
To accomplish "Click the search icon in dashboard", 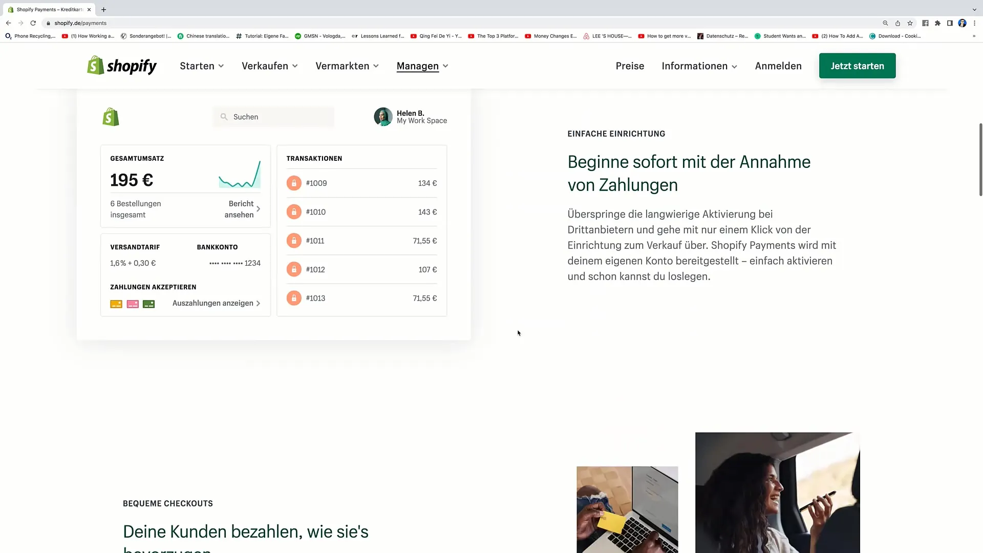I will pyautogui.click(x=223, y=116).
